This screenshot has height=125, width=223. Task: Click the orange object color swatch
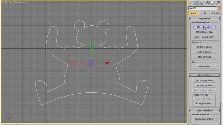219,8
